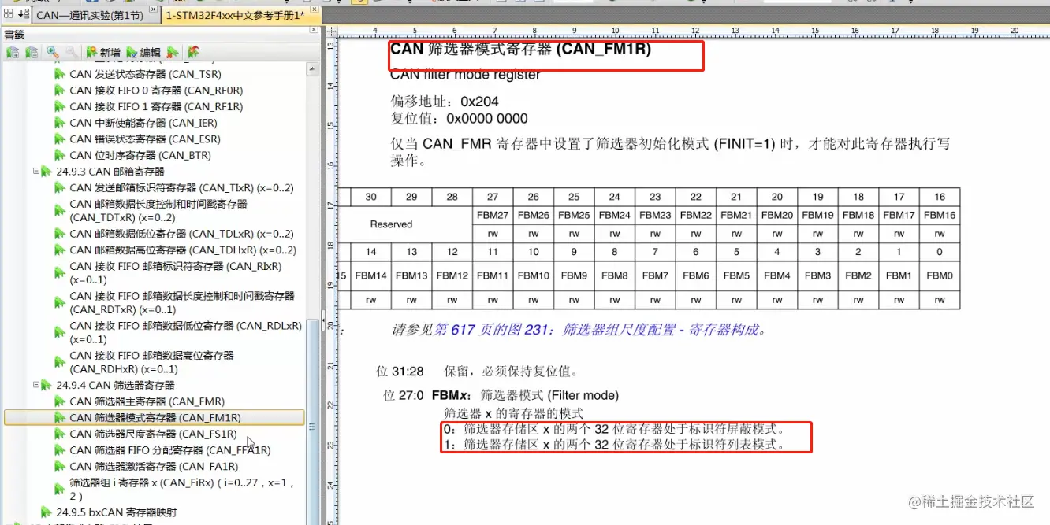Viewport: 1050px width, 525px height.
Task: Click the Reserved cell in register table
Action: (391, 224)
